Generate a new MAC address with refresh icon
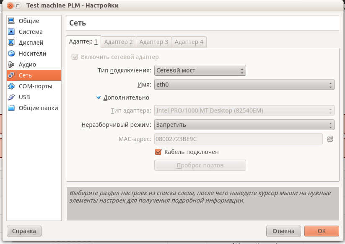Screen dimensions: 345x244 (330, 139)
